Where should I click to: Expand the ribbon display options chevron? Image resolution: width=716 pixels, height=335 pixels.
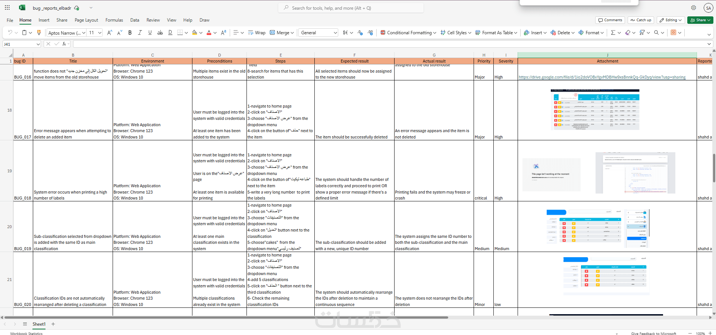click(x=709, y=35)
